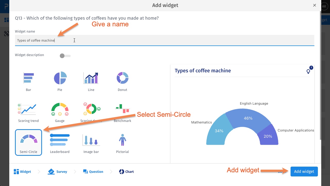Screen dimensions: 330x186
Task: Click into the Widget name field
Action: pyautogui.click(x=164, y=40)
